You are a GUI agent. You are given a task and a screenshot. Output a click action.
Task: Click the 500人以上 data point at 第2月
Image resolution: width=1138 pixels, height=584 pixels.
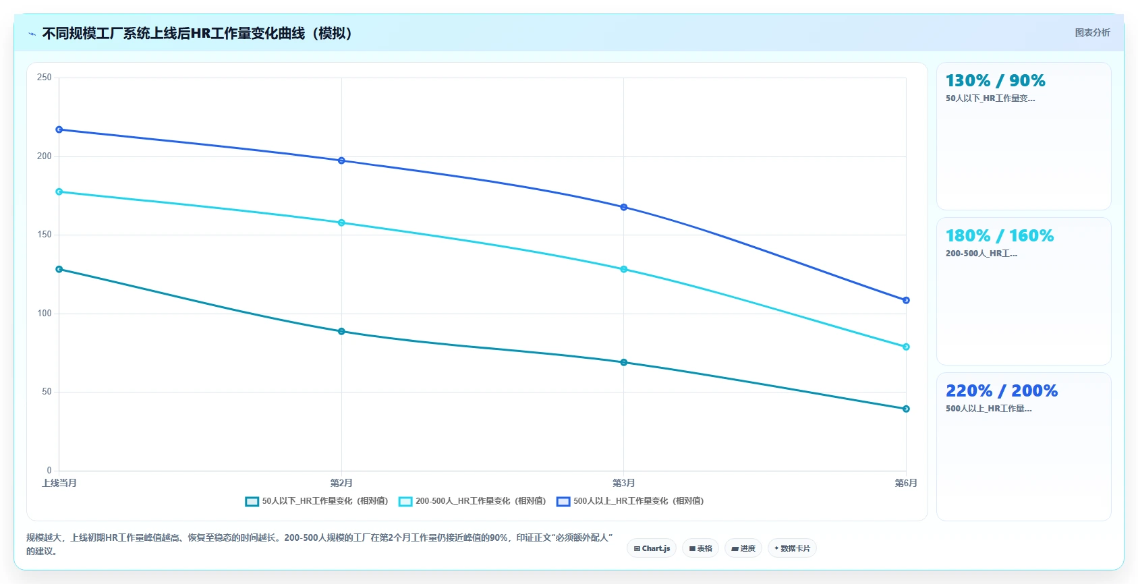pos(341,160)
